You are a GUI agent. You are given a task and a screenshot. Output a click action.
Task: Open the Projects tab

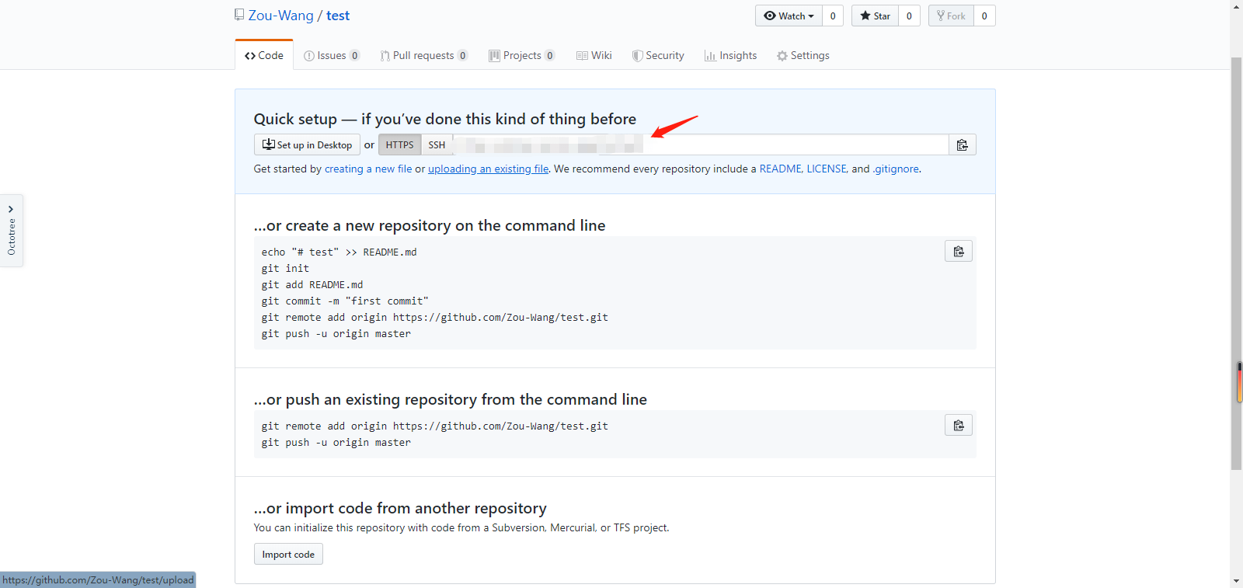coord(521,55)
